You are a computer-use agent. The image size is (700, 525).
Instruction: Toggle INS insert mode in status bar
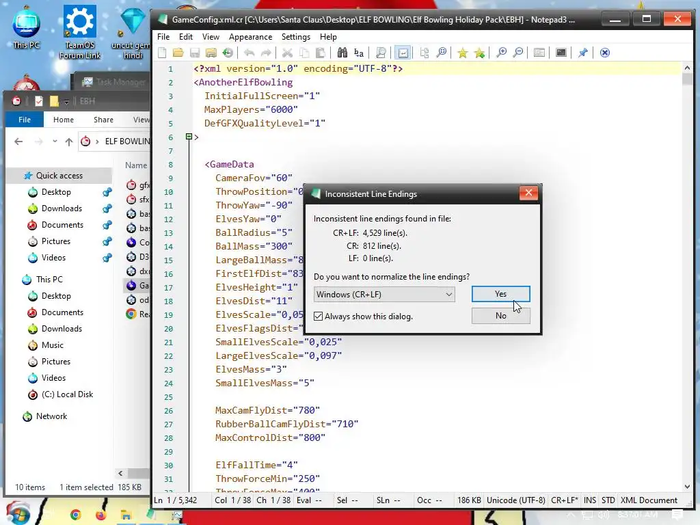point(590,500)
